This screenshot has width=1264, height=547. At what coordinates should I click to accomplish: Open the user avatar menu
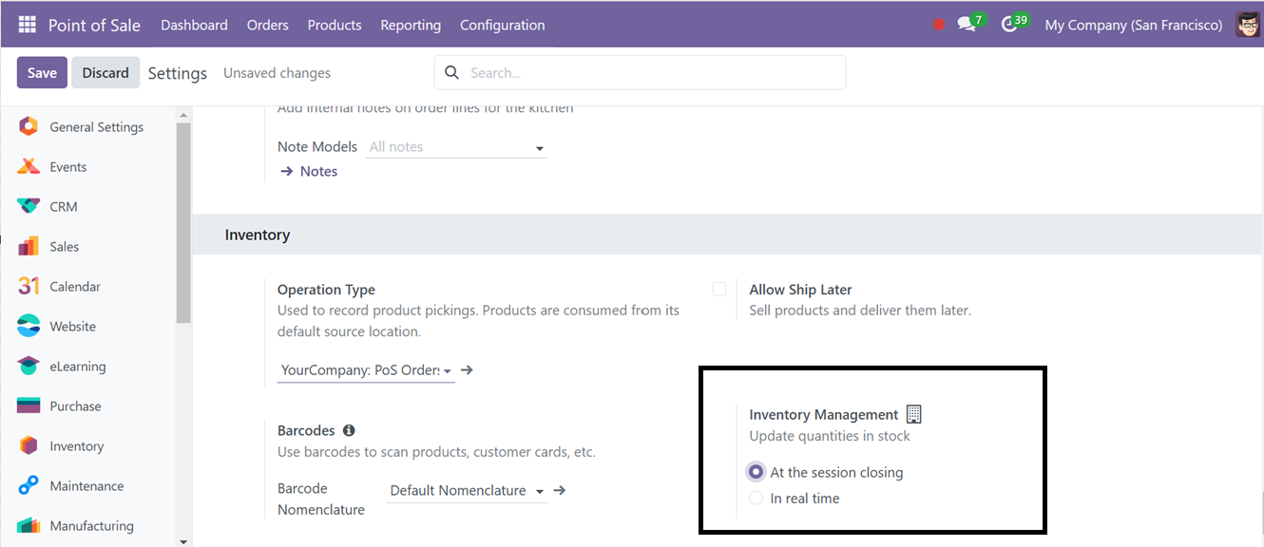click(x=1248, y=25)
